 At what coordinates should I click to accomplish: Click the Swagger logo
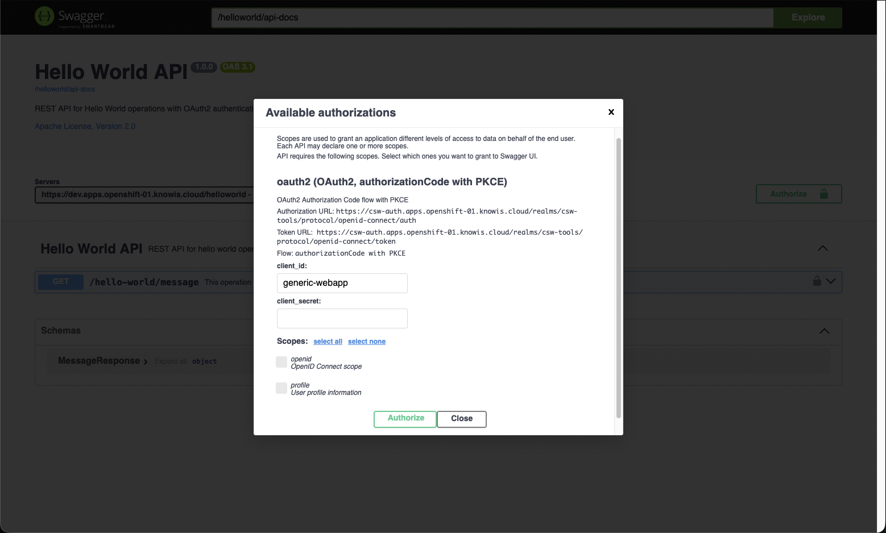pyautogui.click(x=75, y=17)
